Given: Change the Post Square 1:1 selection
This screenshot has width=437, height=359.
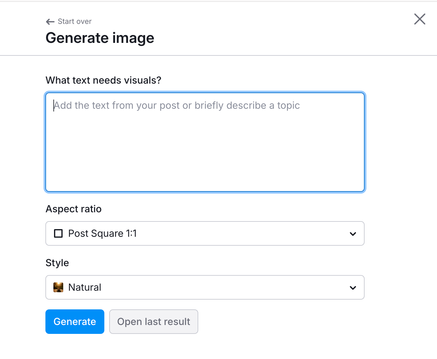Looking at the screenshot, I should coord(205,233).
